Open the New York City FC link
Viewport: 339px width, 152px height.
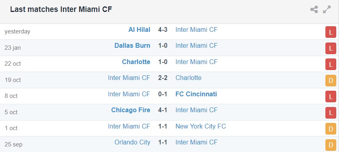point(201,126)
